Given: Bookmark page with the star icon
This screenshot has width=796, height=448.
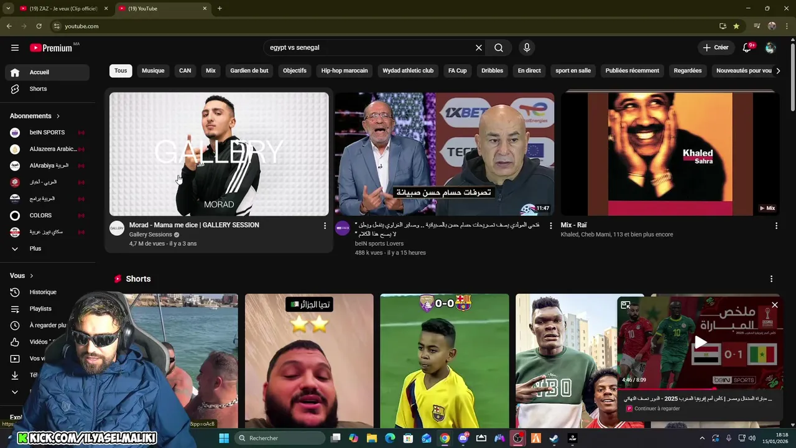Looking at the screenshot, I should [736, 26].
